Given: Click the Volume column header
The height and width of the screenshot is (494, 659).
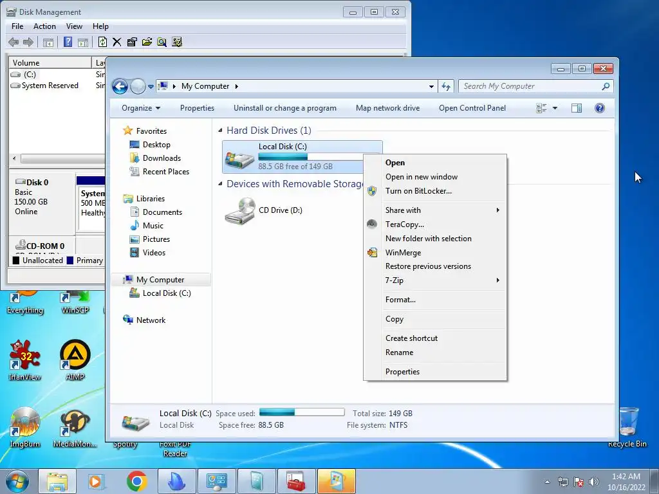Looking at the screenshot, I should pyautogui.click(x=50, y=62).
